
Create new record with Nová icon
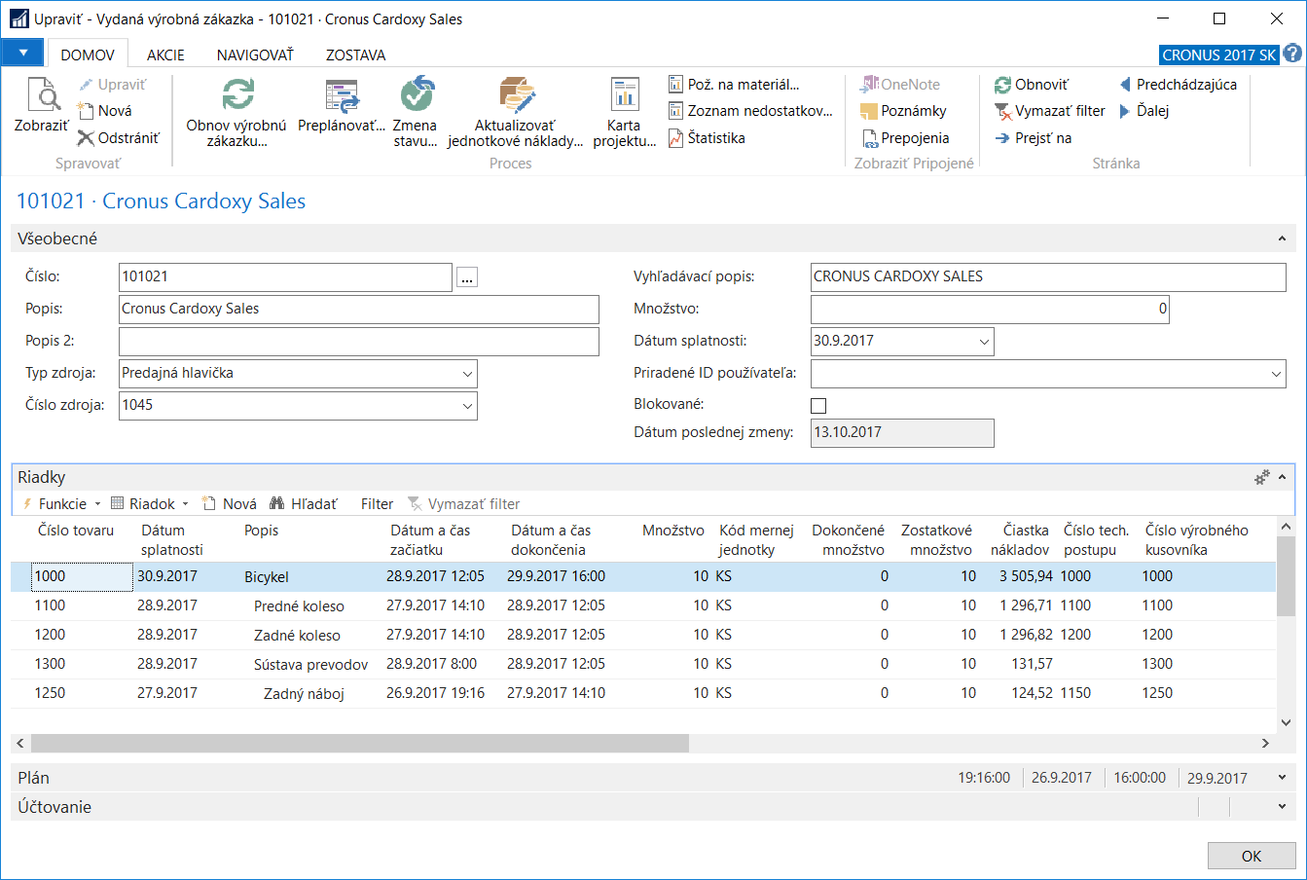(87, 111)
